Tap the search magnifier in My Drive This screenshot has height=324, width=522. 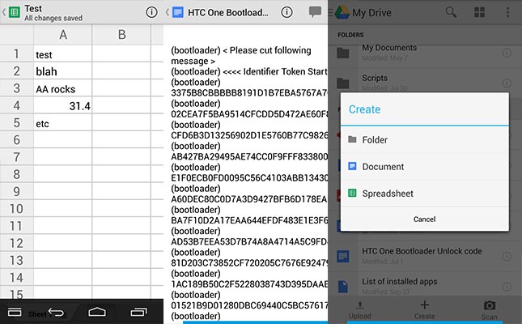(x=451, y=12)
